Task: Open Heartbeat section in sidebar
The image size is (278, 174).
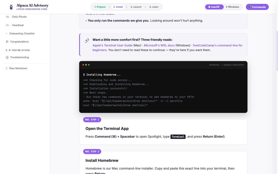Action: click(x=18, y=25)
